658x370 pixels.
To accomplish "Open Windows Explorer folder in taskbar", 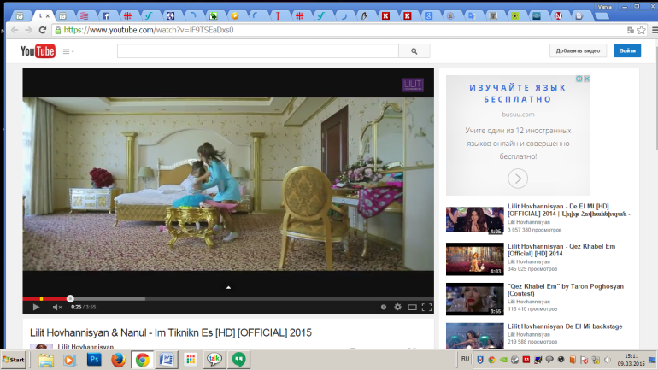I will click(46, 360).
